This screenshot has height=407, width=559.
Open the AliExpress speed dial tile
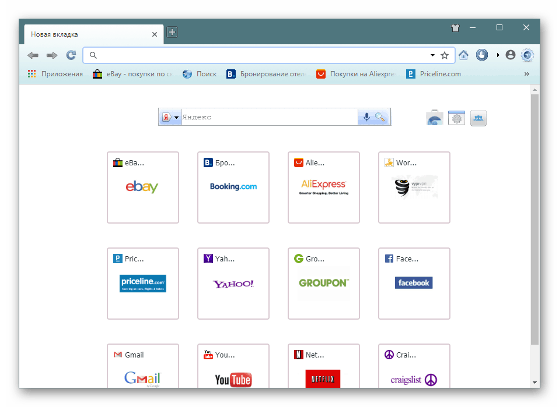click(324, 187)
